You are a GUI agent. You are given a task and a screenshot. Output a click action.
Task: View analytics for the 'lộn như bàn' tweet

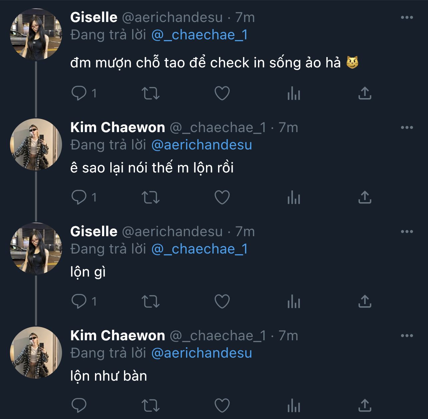tap(294, 406)
